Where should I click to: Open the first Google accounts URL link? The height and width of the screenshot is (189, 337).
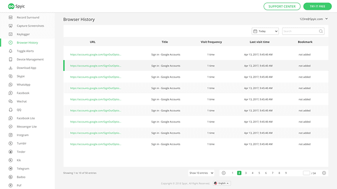(x=96, y=55)
